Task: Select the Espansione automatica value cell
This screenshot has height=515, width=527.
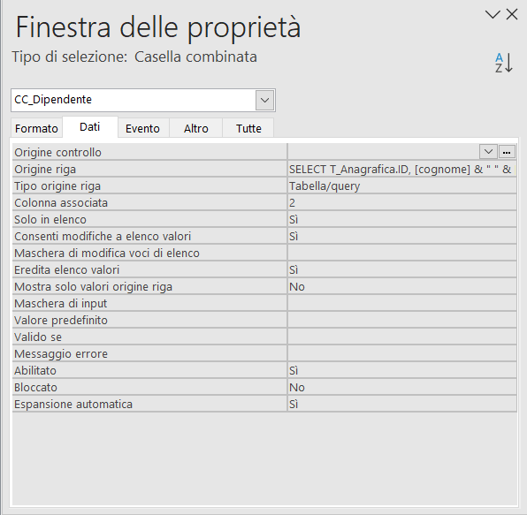Action: pyautogui.click(x=402, y=405)
